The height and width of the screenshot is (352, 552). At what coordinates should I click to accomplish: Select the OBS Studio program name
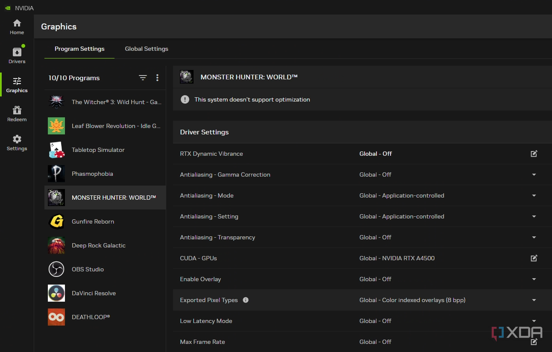coord(88,269)
